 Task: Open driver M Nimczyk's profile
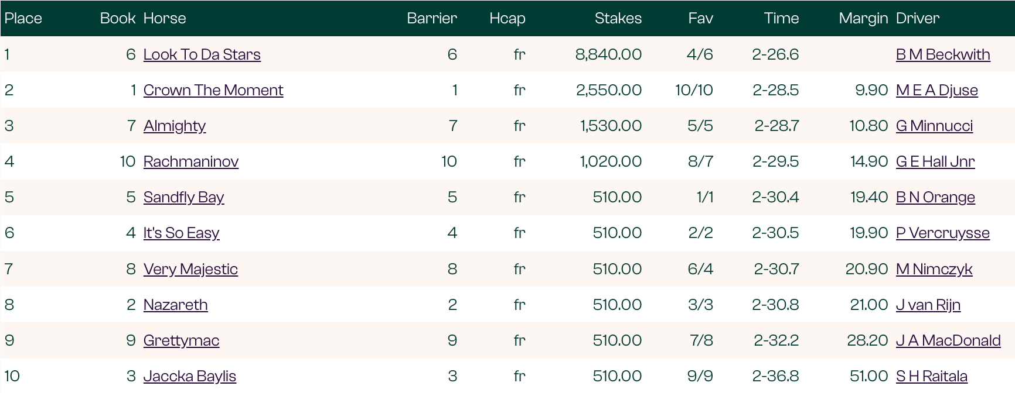(934, 269)
